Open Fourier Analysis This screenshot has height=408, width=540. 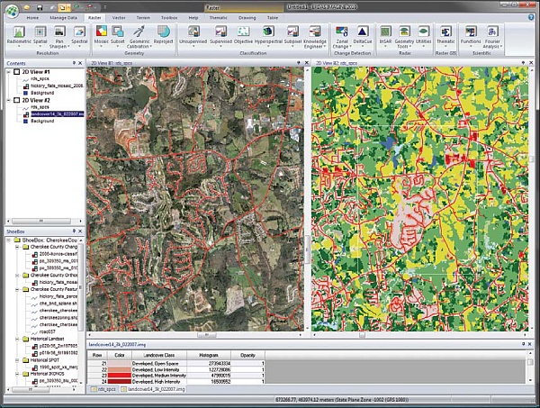492,37
